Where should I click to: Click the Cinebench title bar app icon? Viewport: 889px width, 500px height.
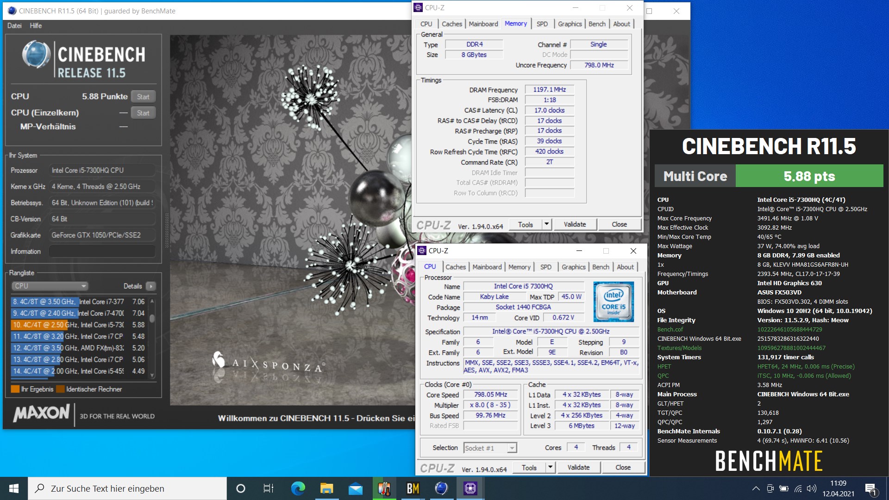12,11
